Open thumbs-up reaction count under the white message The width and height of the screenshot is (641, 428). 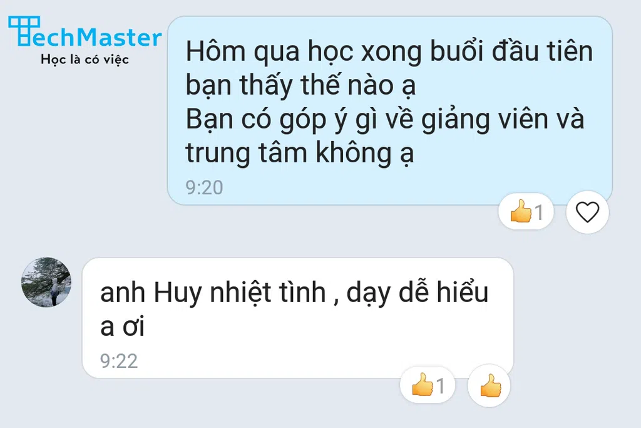coord(428,385)
